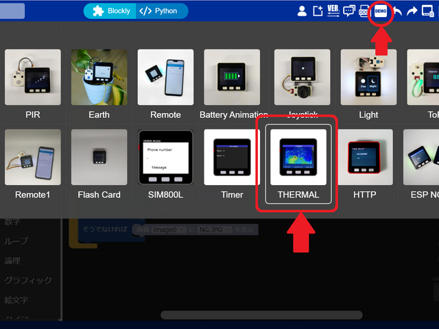Open the forum chat bubble icon
Screen dimensions: 439x329
(x=349, y=11)
